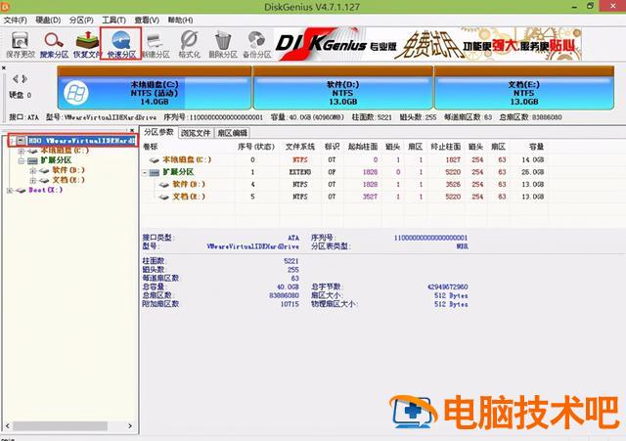Image resolution: width=626 pixels, height=441 pixels.
Task: Select Documents (E:) in left tree
Action: [68, 180]
